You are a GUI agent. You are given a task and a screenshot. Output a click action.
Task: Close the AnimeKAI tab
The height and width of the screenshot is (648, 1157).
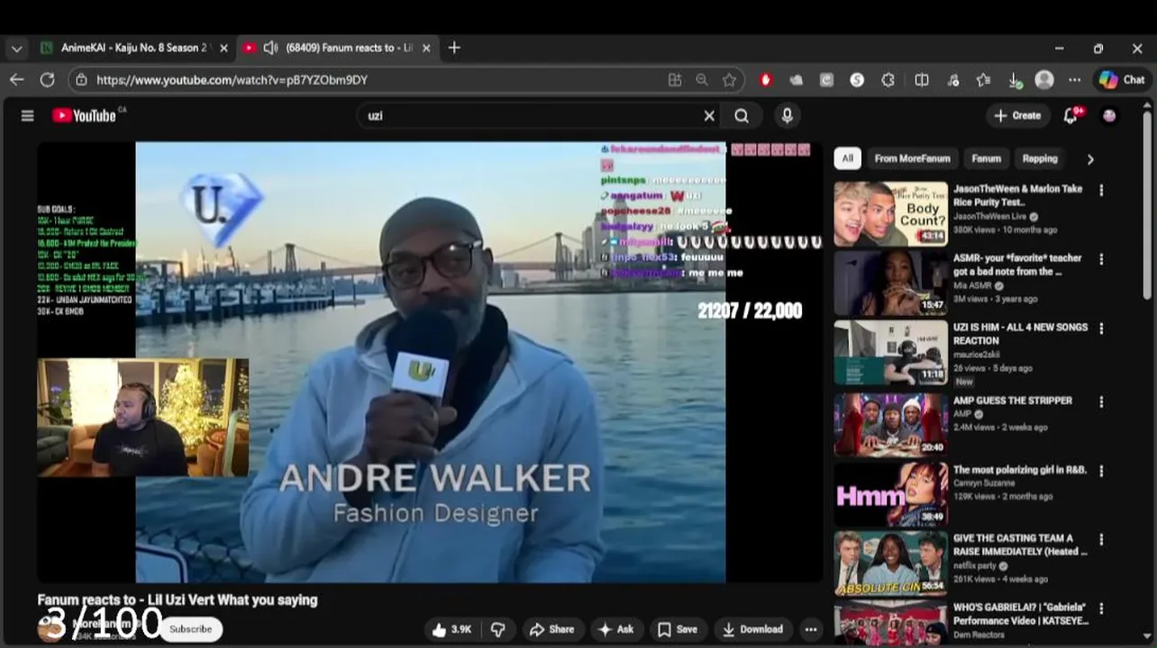coord(223,49)
